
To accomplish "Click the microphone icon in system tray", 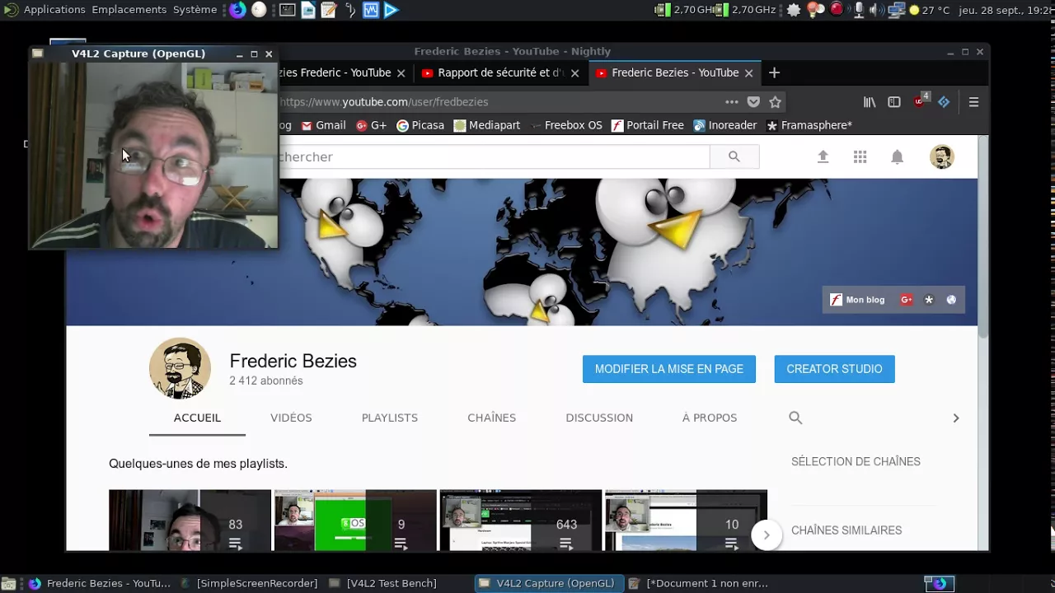I will coord(859,10).
